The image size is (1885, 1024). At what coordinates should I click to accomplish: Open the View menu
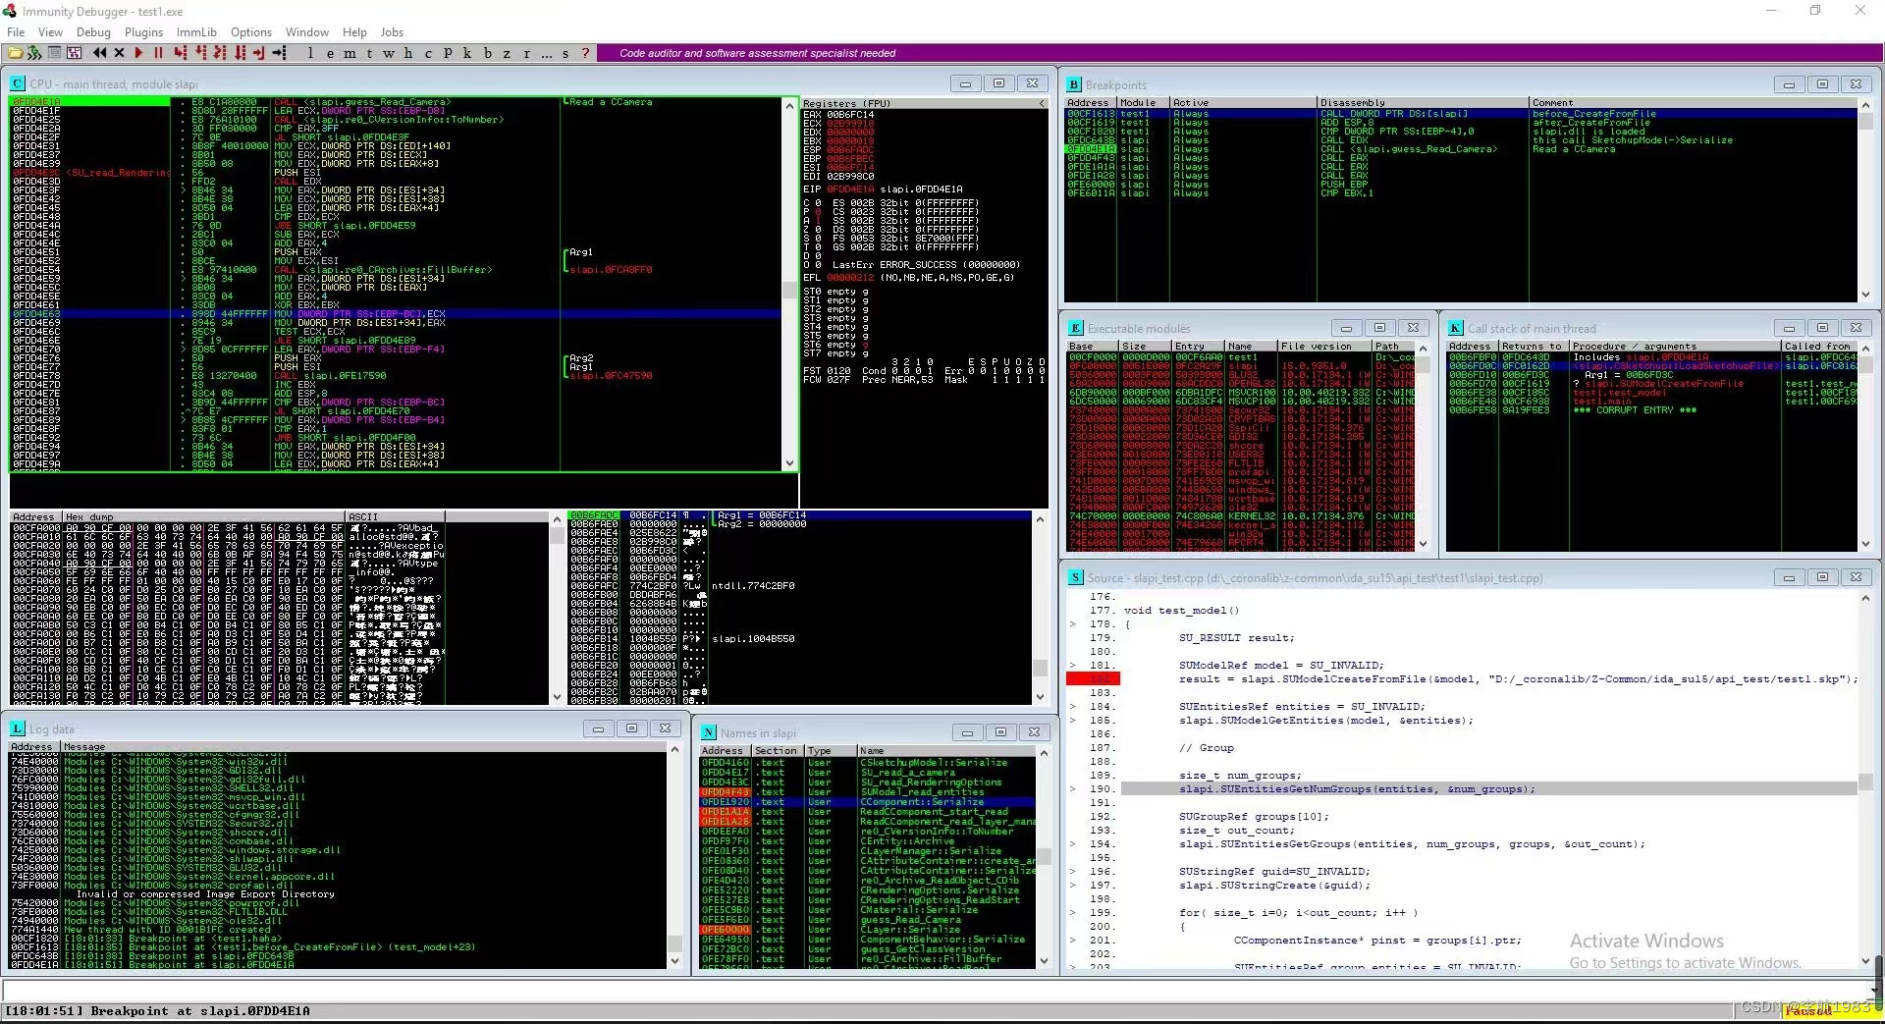50,32
